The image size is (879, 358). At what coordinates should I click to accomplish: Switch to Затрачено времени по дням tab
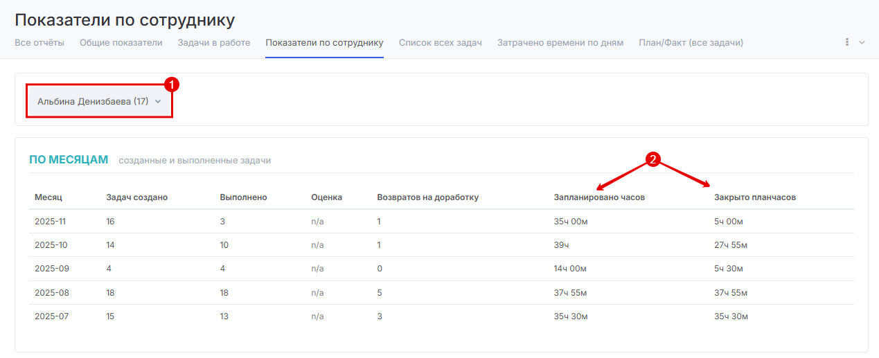point(560,43)
